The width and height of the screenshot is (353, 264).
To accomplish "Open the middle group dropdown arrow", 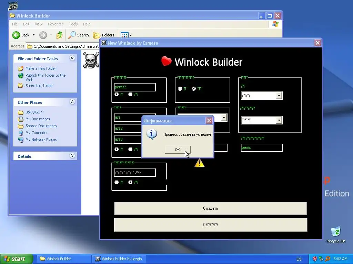I will 224,118.
